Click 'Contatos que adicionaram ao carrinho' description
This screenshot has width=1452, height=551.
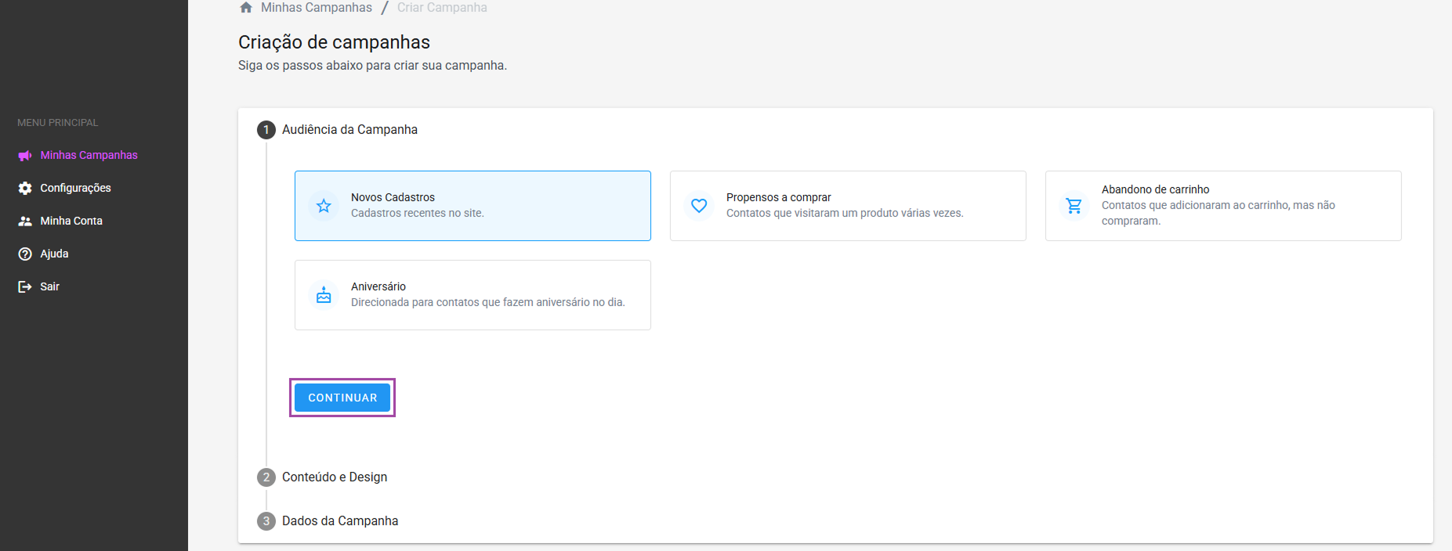(x=1218, y=213)
